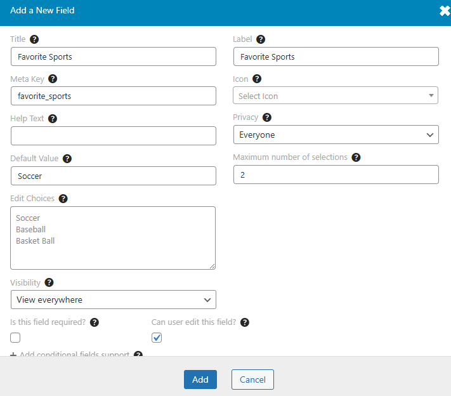Click into the empty Help Text field

tap(114, 136)
